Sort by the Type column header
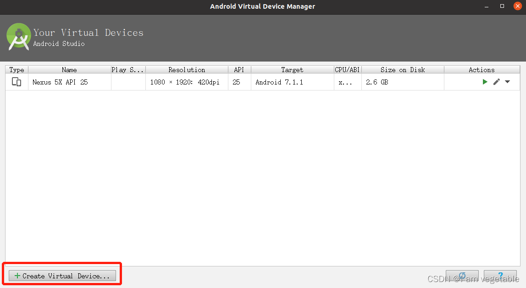The image size is (526, 288). (17, 69)
